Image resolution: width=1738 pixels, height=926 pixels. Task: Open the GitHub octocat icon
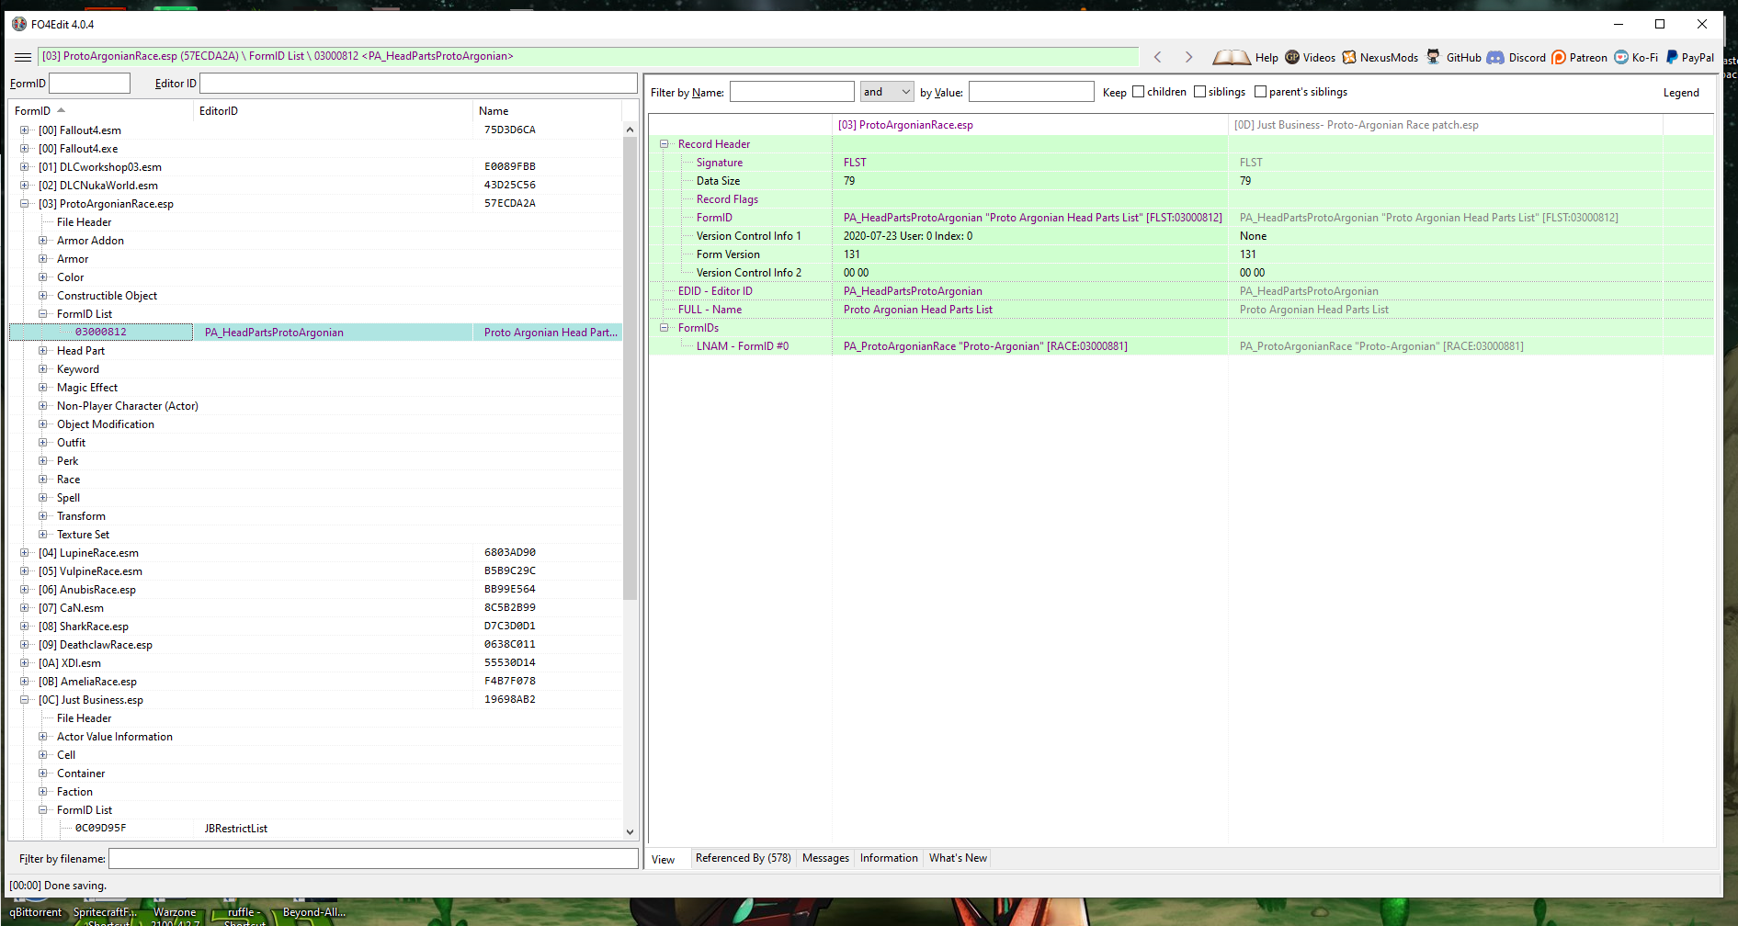(1433, 57)
